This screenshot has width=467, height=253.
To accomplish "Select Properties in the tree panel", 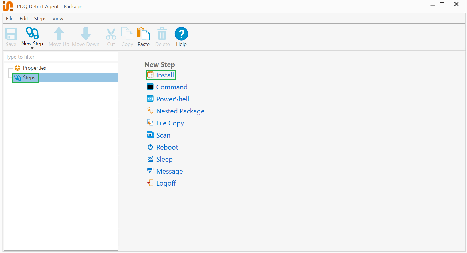I will click(34, 68).
